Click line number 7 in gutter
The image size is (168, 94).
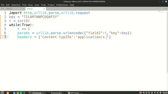point(5,37)
